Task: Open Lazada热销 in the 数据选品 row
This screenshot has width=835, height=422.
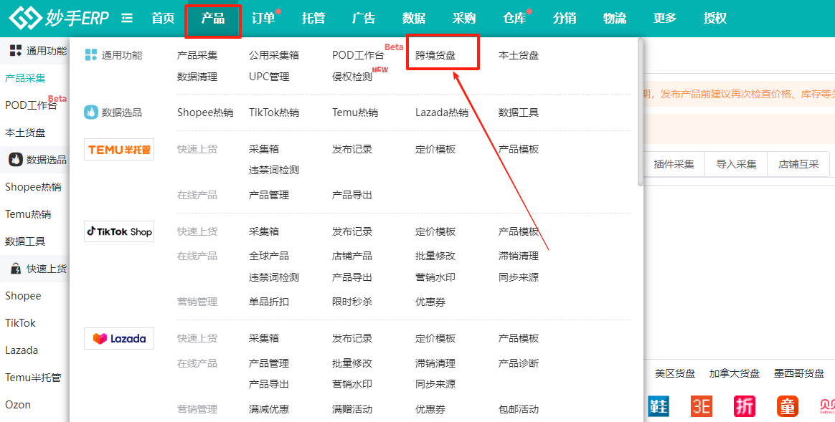Action: coord(442,112)
